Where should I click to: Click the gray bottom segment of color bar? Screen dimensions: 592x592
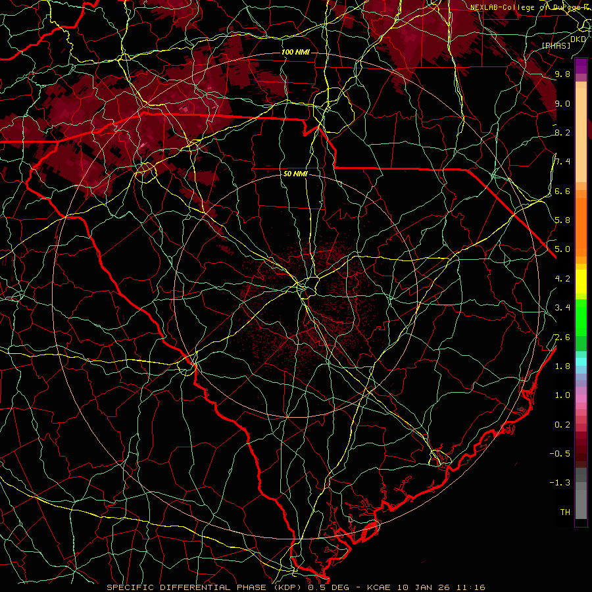[581, 504]
